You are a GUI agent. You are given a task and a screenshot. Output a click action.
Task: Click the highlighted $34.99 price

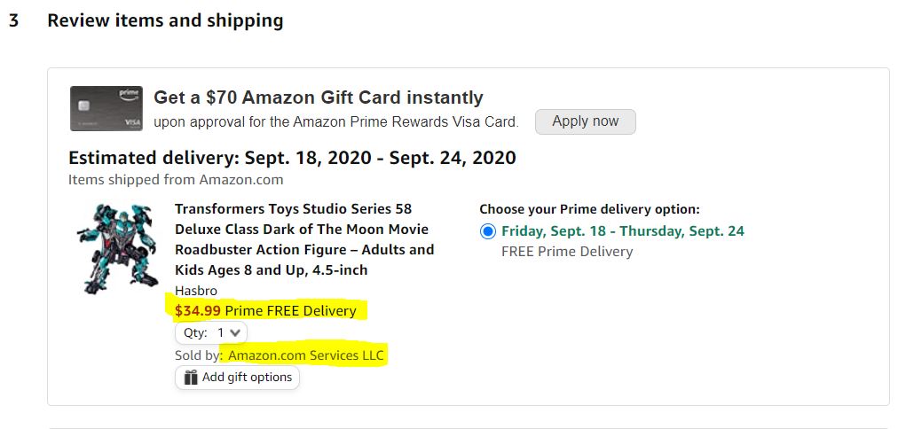[x=198, y=310]
